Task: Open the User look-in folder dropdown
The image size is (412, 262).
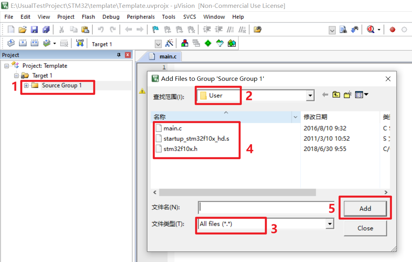Action: click(x=310, y=95)
